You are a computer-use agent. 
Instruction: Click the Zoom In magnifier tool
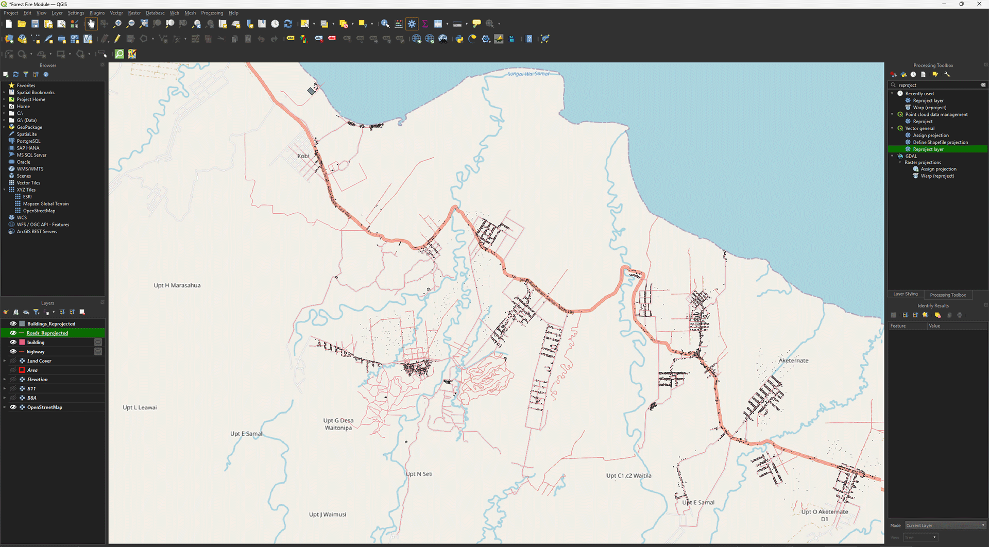click(x=117, y=24)
